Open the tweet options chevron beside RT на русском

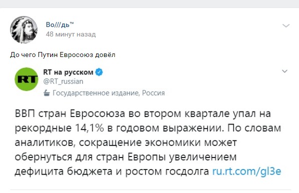(284, 71)
